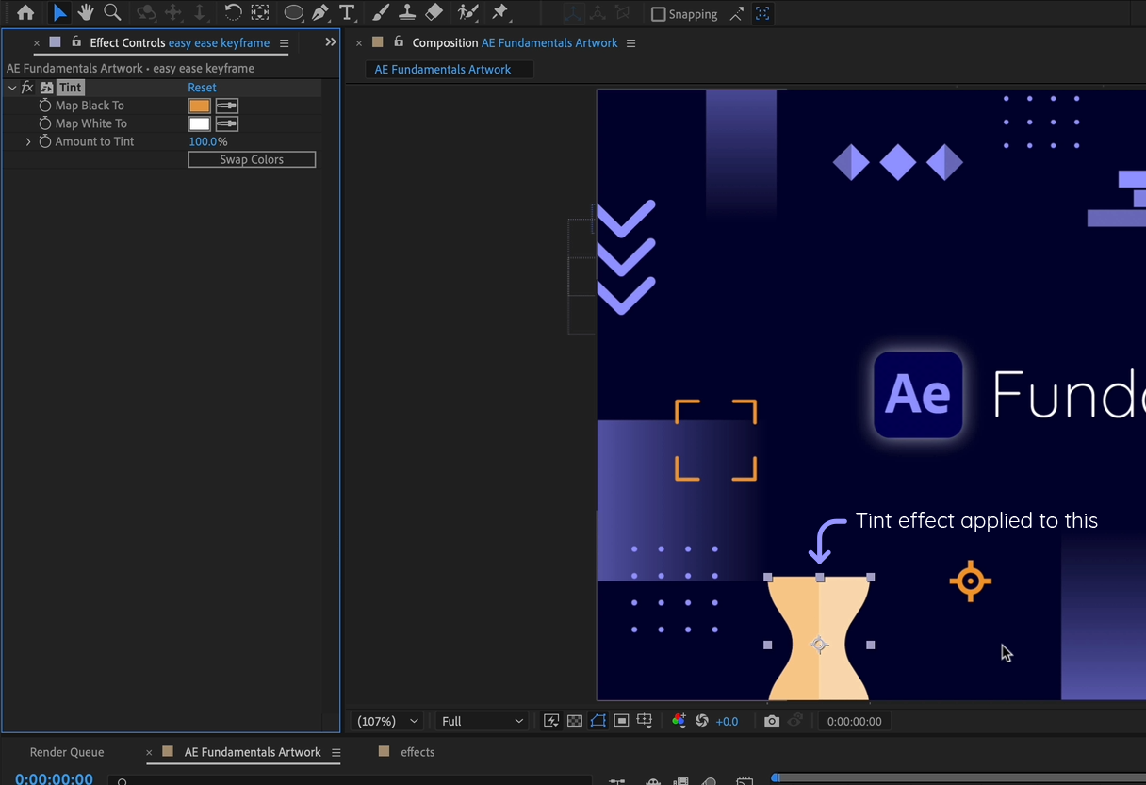This screenshot has width=1146, height=785.
Task: Select the Hand tool in the toolbar
Action: point(87,13)
